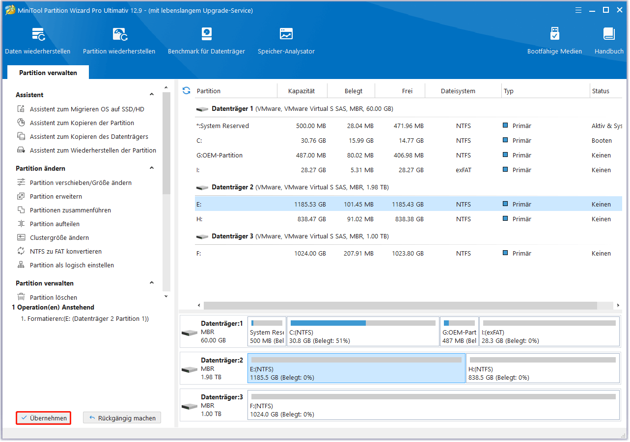Select Datenträger 1 header row
Screen dimensions: 630x442
point(409,109)
